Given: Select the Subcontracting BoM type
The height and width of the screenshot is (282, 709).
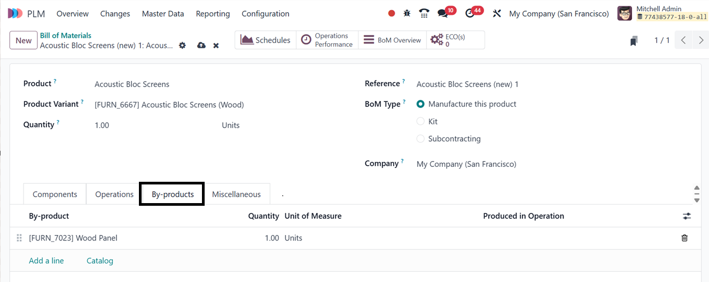Looking at the screenshot, I should point(420,139).
